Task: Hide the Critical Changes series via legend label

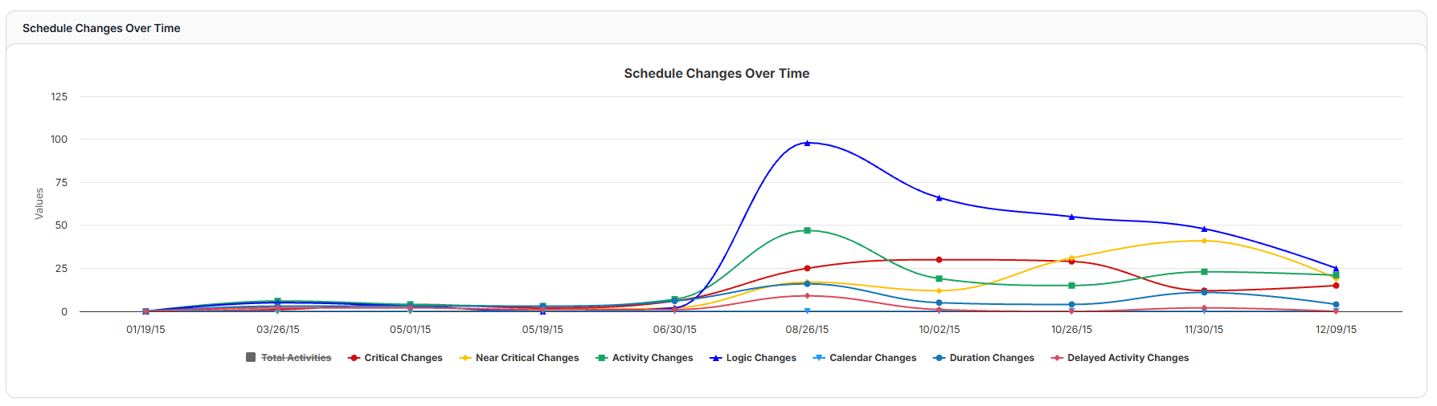Action: pyautogui.click(x=403, y=358)
